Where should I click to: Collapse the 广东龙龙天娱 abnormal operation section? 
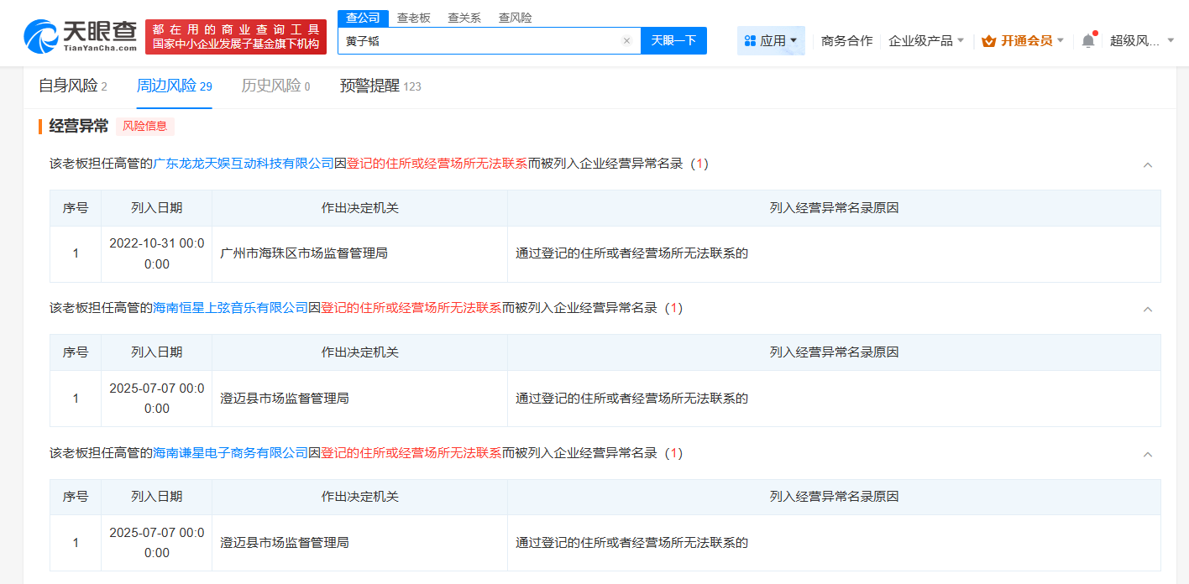pyautogui.click(x=1148, y=164)
